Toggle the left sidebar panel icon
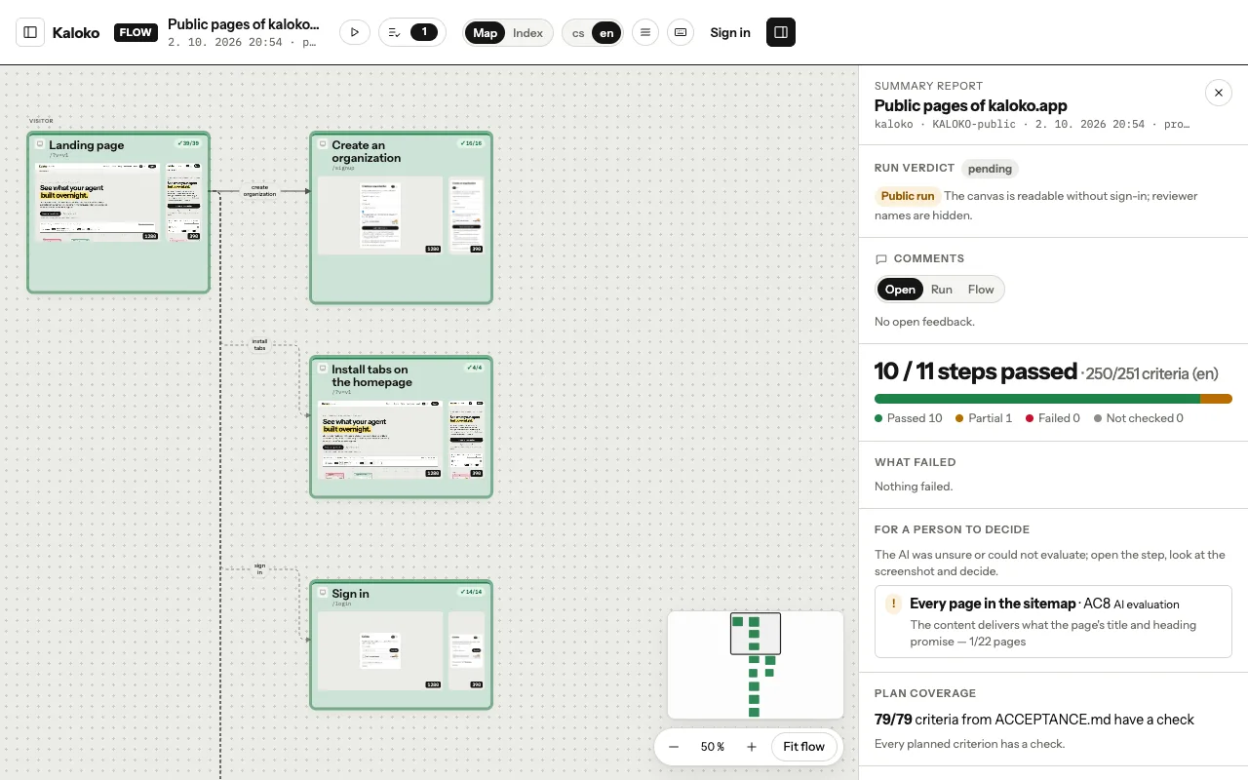This screenshot has height=780, width=1248. 30,32
